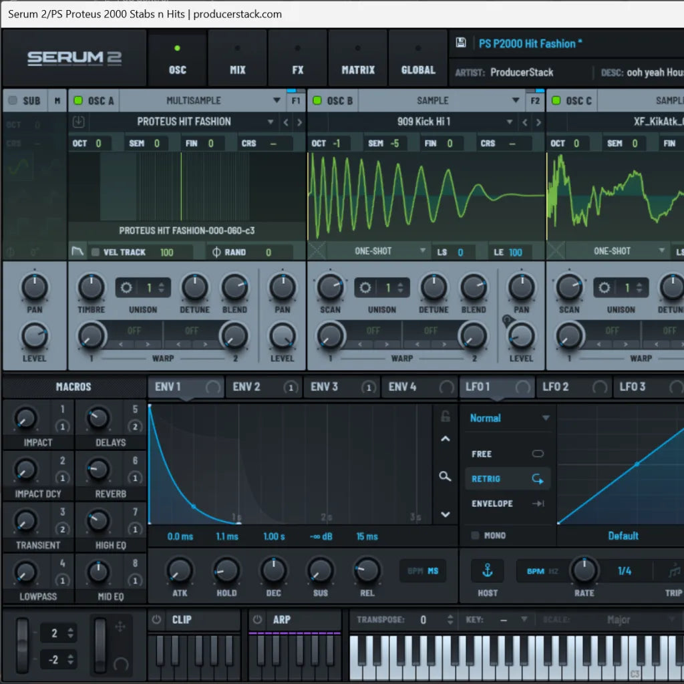
Task: Open the Normal LFO mode dropdown
Action: coord(506,417)
